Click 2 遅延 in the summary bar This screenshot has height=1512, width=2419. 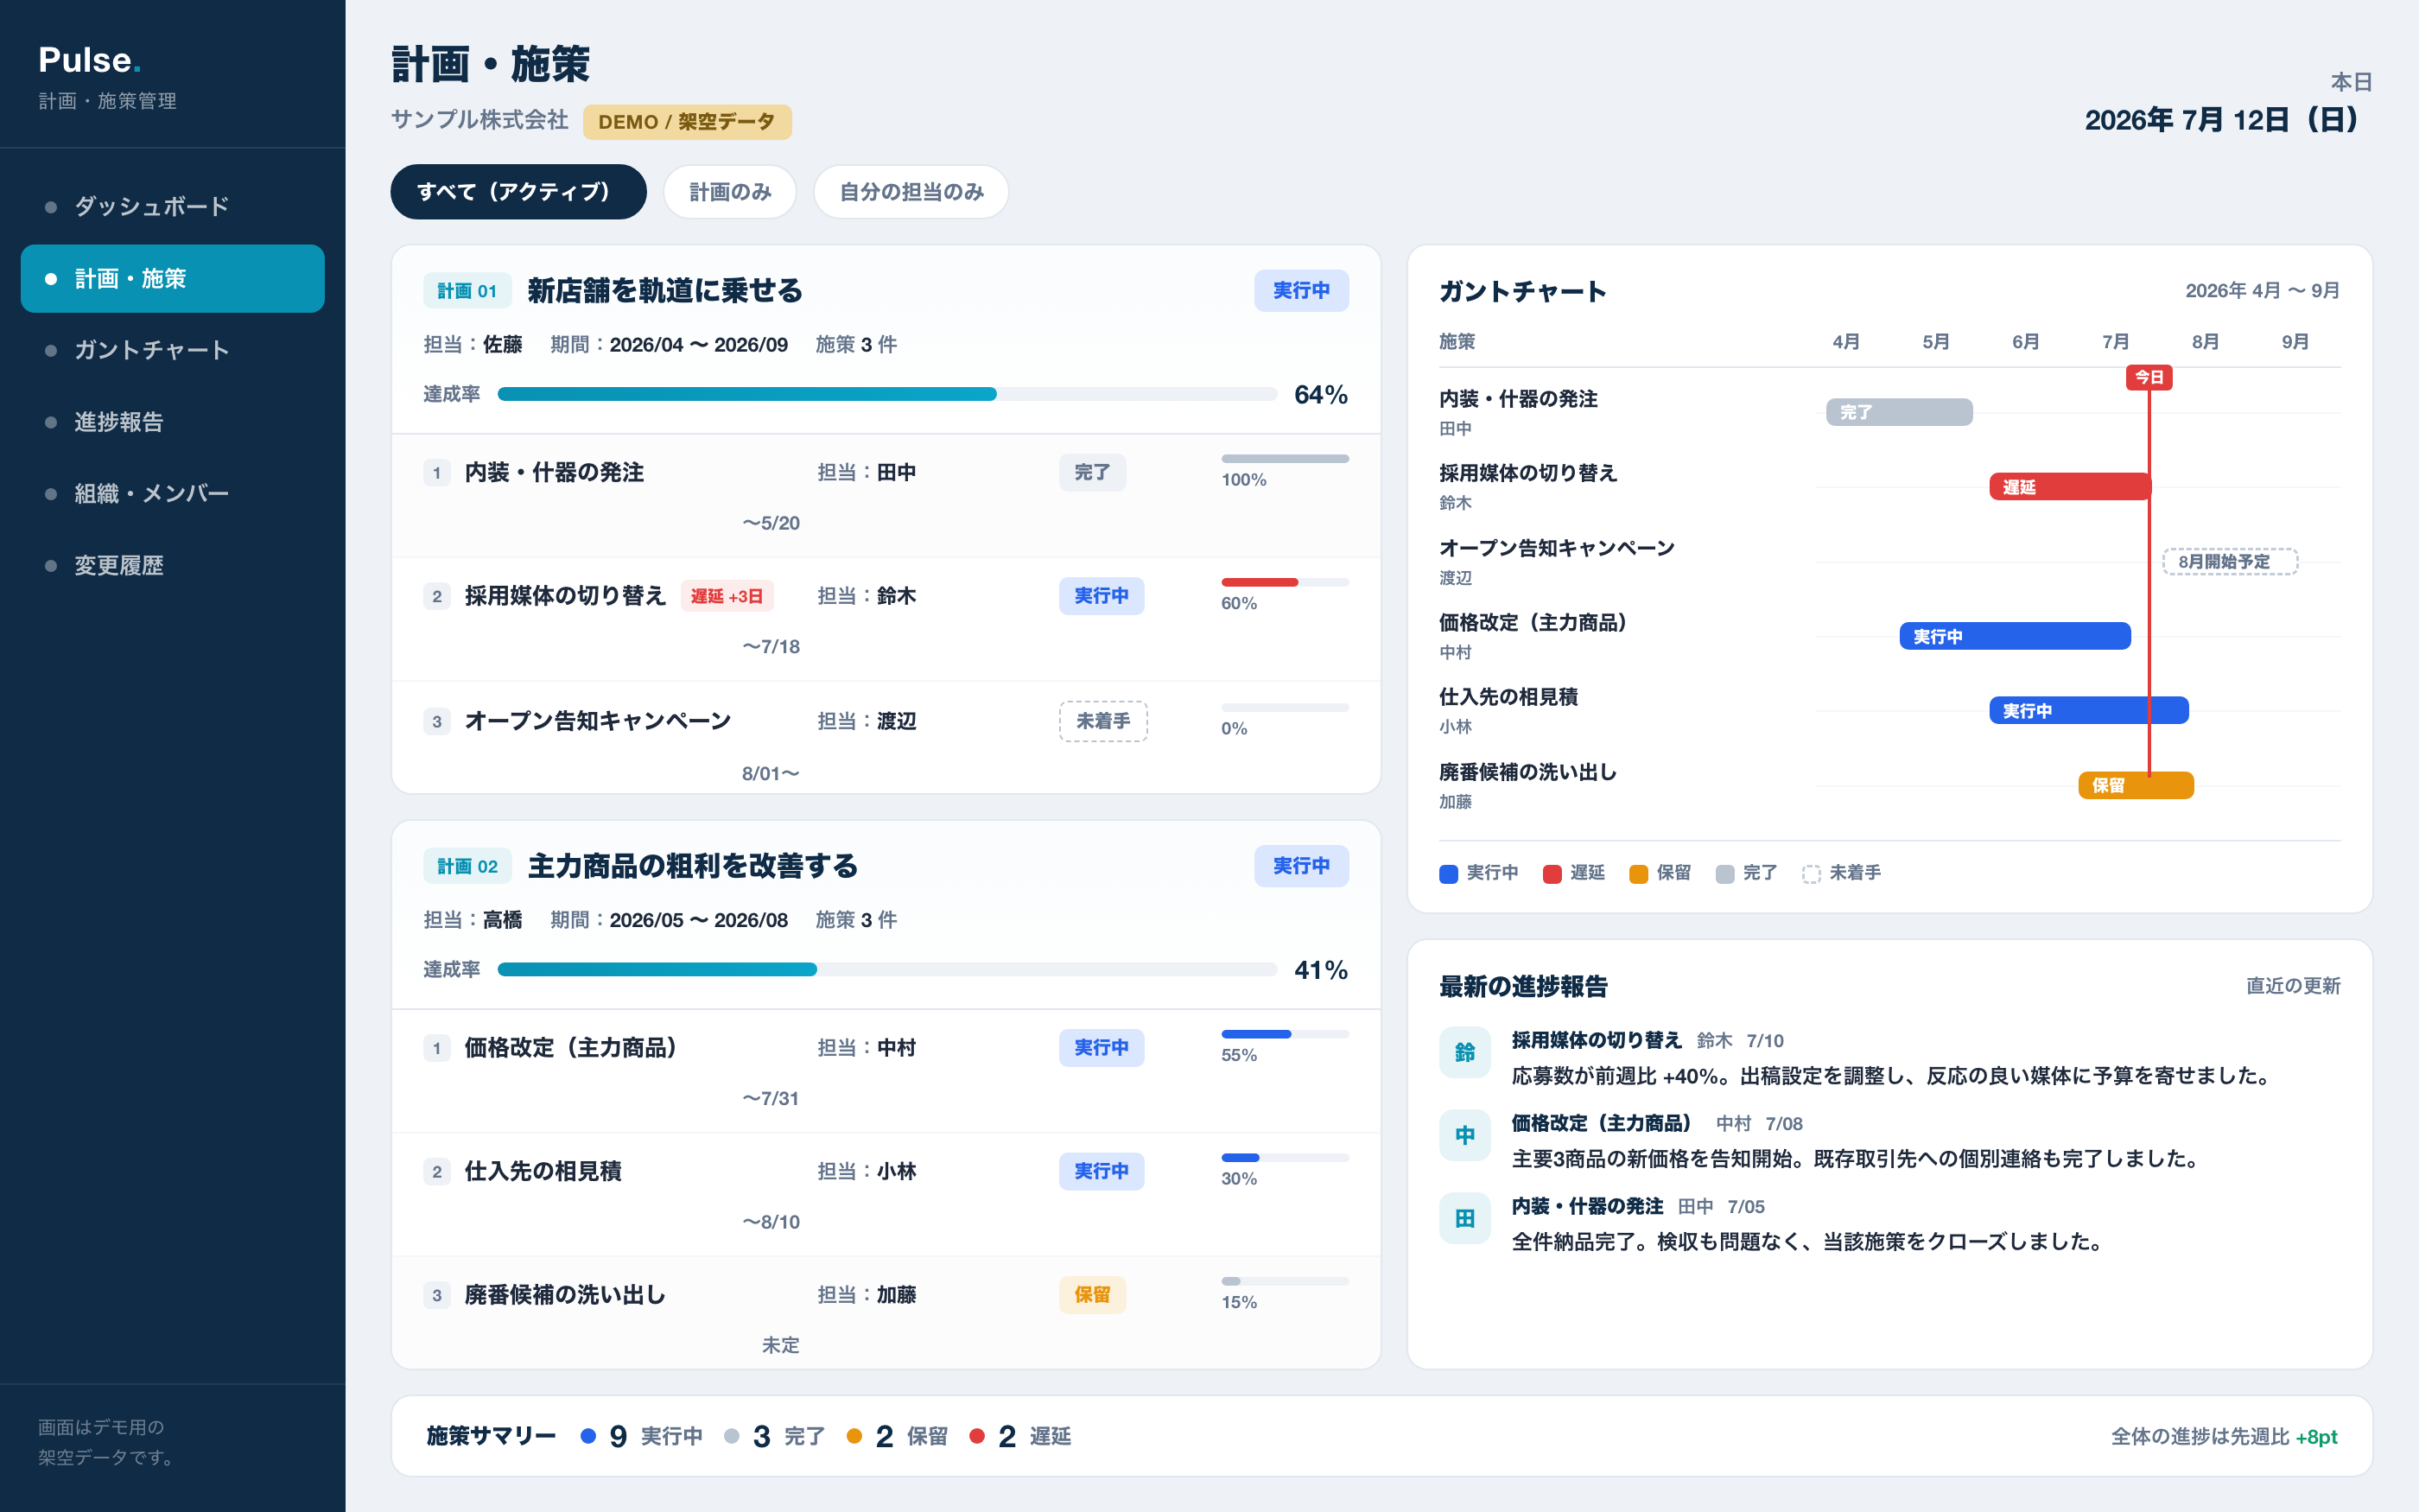1020,1437
